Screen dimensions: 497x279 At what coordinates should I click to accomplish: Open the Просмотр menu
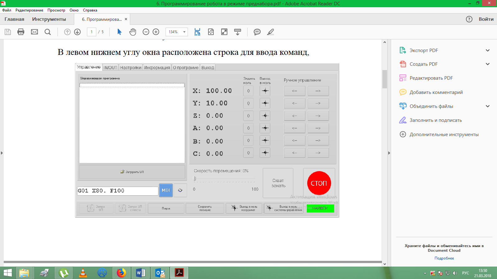[x=56, y=10]
